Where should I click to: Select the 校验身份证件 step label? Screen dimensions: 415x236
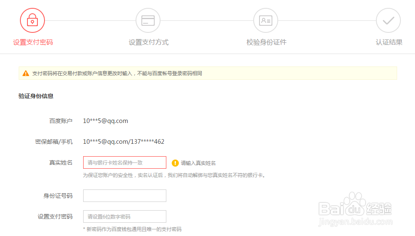coord(266,42)
